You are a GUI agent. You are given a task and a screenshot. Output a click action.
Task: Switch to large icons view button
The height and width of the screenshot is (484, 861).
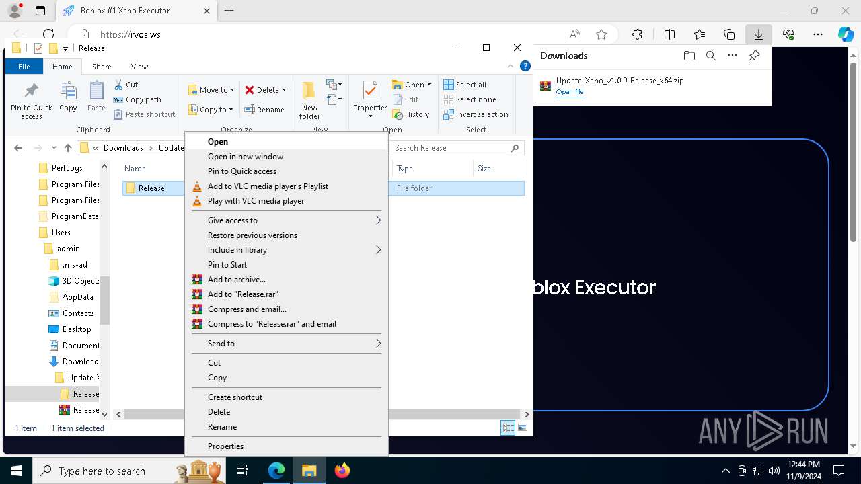(523, 428)
